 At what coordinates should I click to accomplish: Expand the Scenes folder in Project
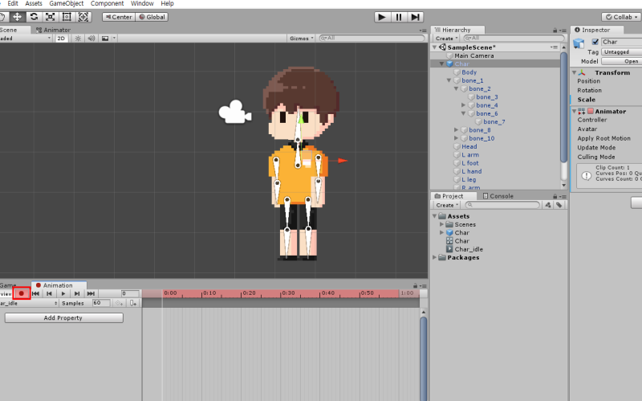[x=442, y=224]
